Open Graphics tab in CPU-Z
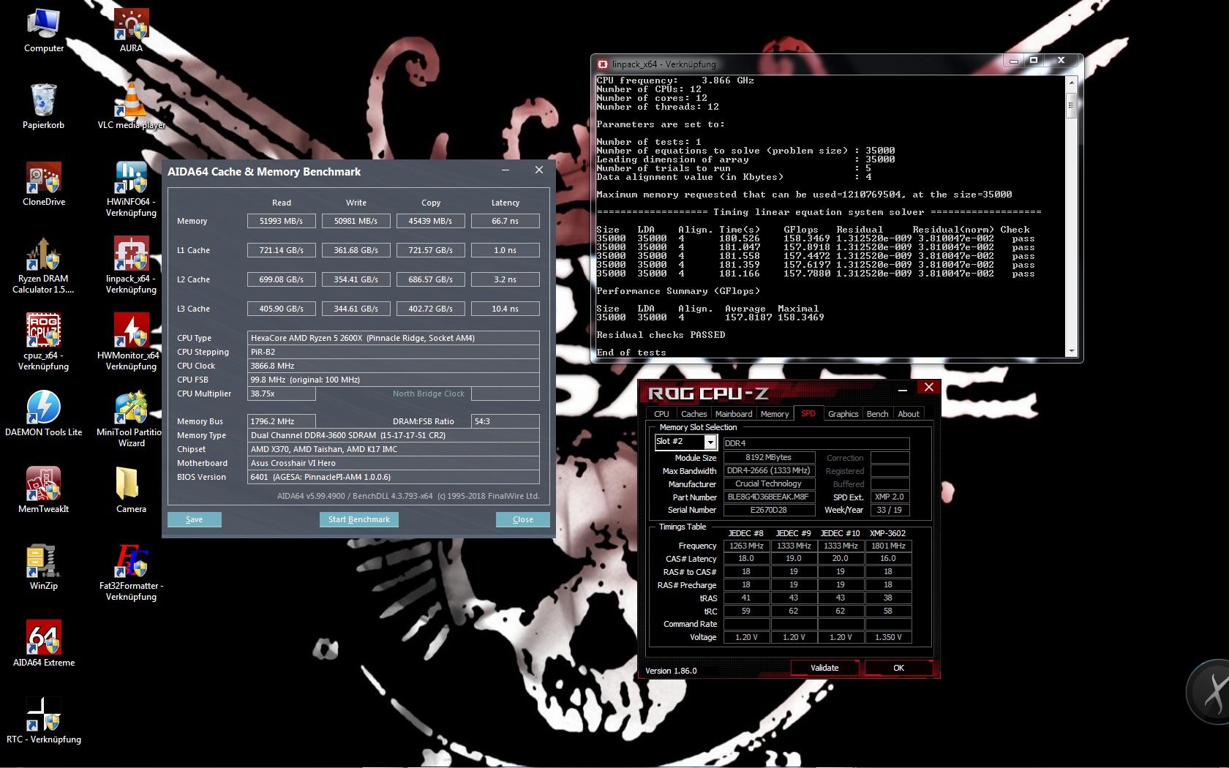 (x=843, y=414)
